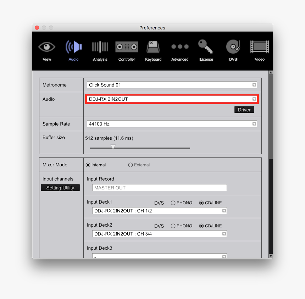Choose CD/LINE for Input Deck2
Viewport: 305px width, 299px height.
[x=201, y=226]
